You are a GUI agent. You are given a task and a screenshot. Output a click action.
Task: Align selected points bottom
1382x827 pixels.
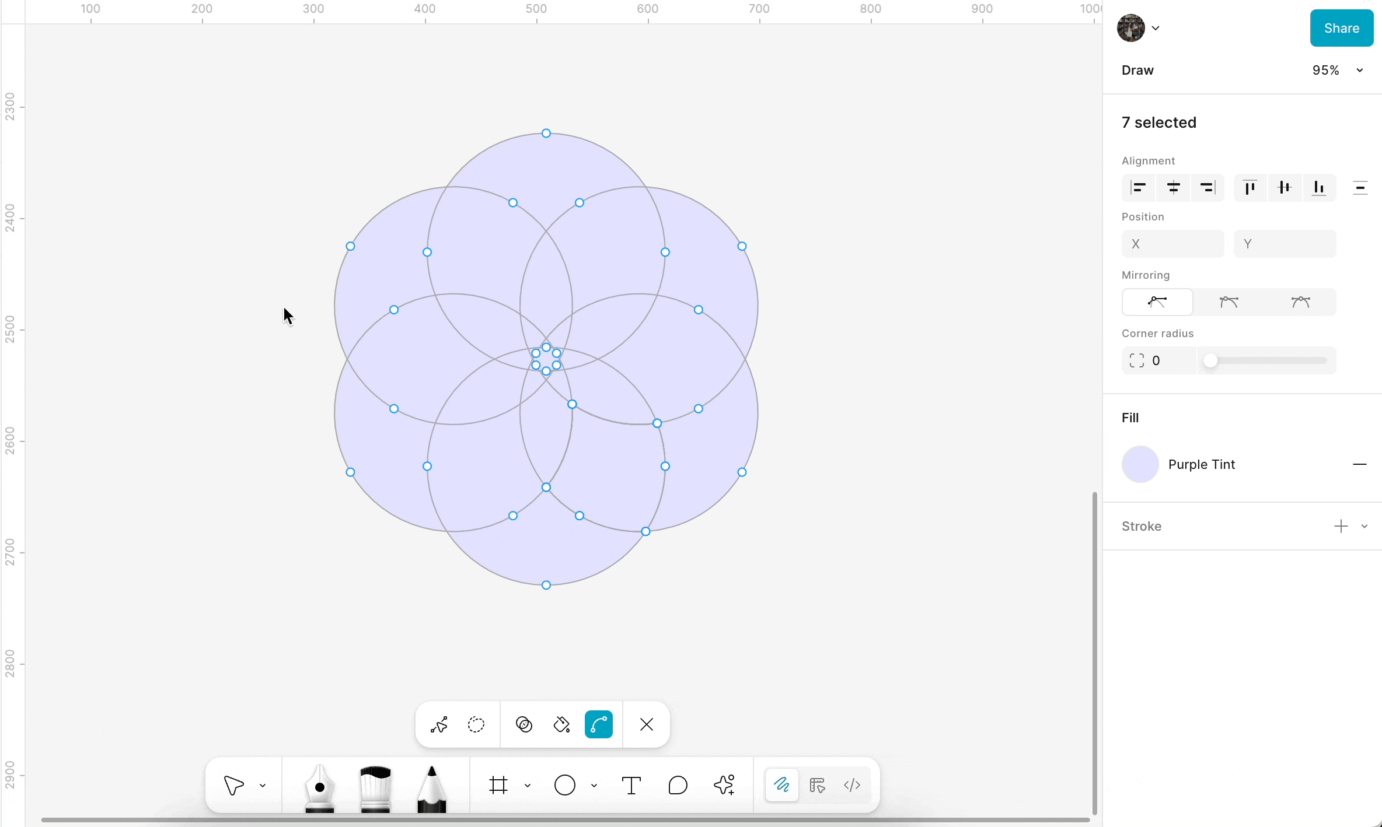1319,188
